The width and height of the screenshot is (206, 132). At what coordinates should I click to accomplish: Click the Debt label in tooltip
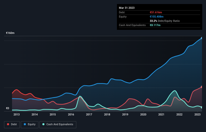(122, 12)
